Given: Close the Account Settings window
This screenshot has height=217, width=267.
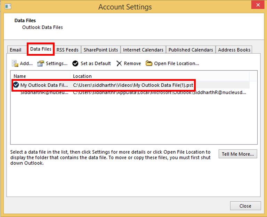Looking at the screenshot, I should [x=258, y=5].
